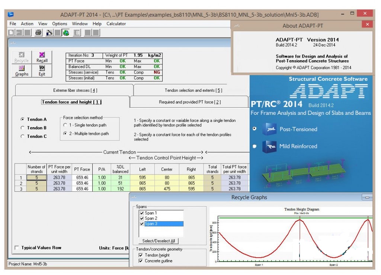Open the Window menu
The width and height of the screenshot is (381, 275).
80,23
